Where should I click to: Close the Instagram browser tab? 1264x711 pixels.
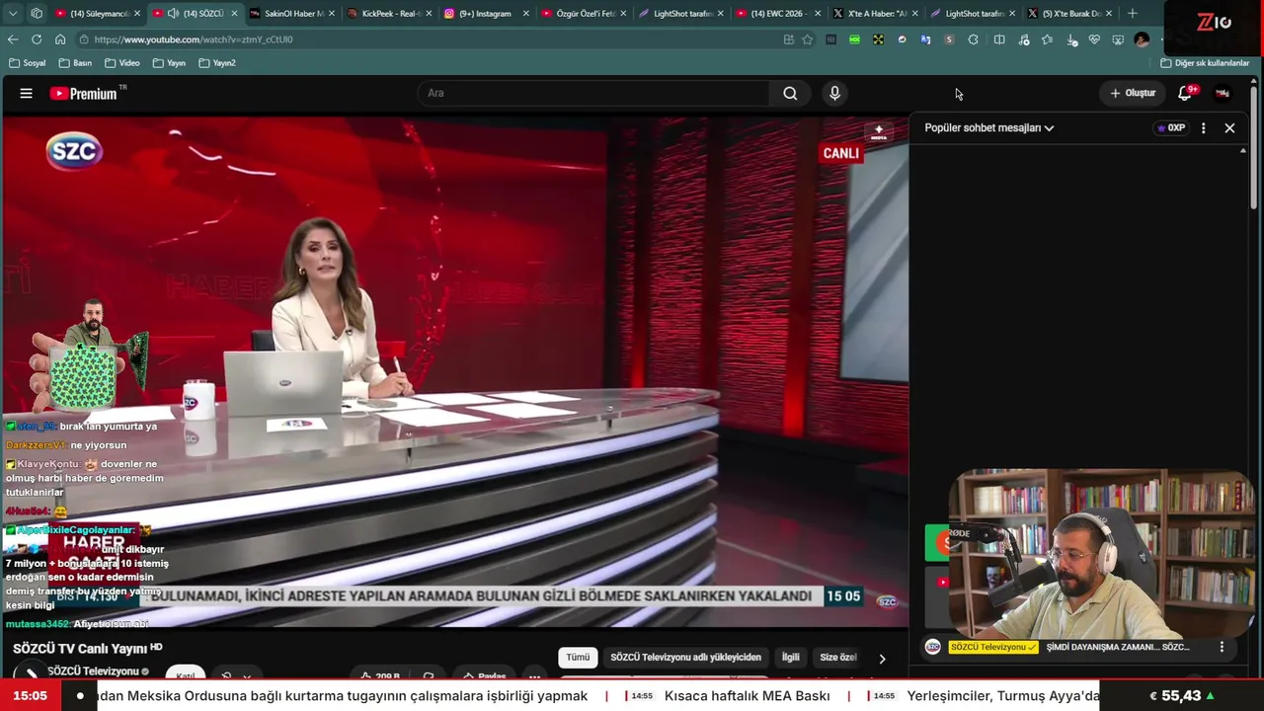point(525,14)
